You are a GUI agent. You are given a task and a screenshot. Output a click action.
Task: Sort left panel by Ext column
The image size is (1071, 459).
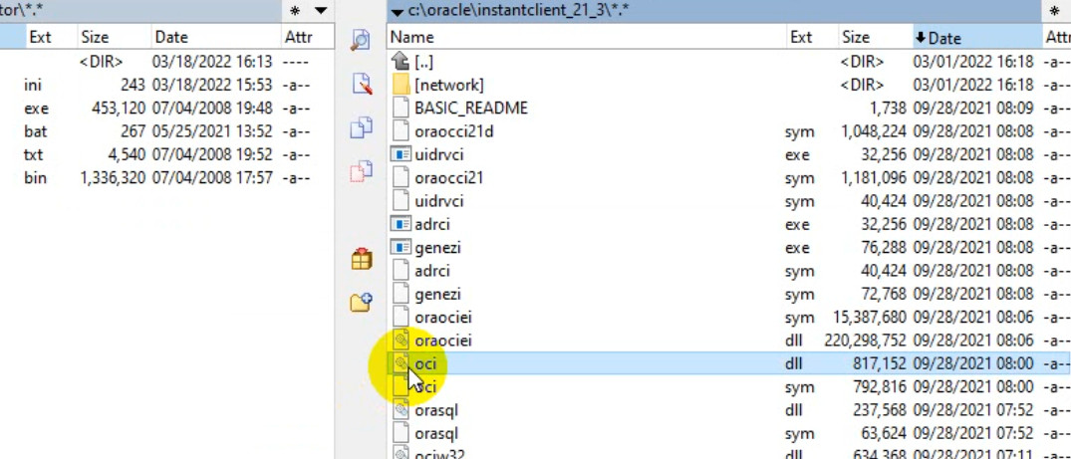[51, 37]
